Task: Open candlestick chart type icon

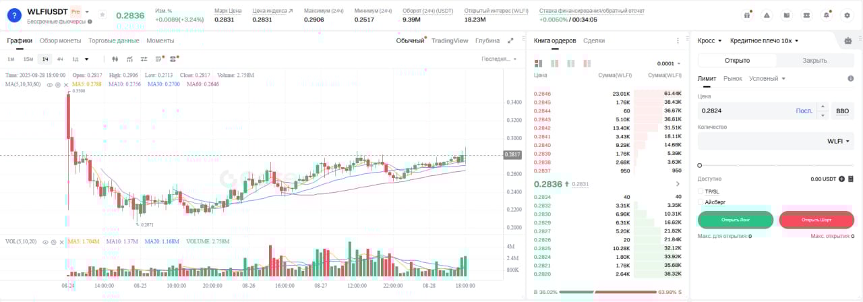Action: point(114,59)
